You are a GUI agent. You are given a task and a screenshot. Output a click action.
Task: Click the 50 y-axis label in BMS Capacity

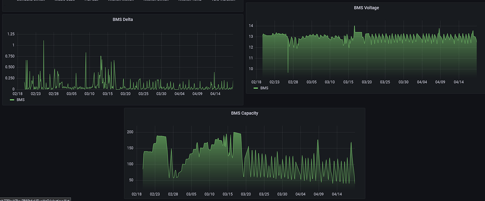point(131,180)
